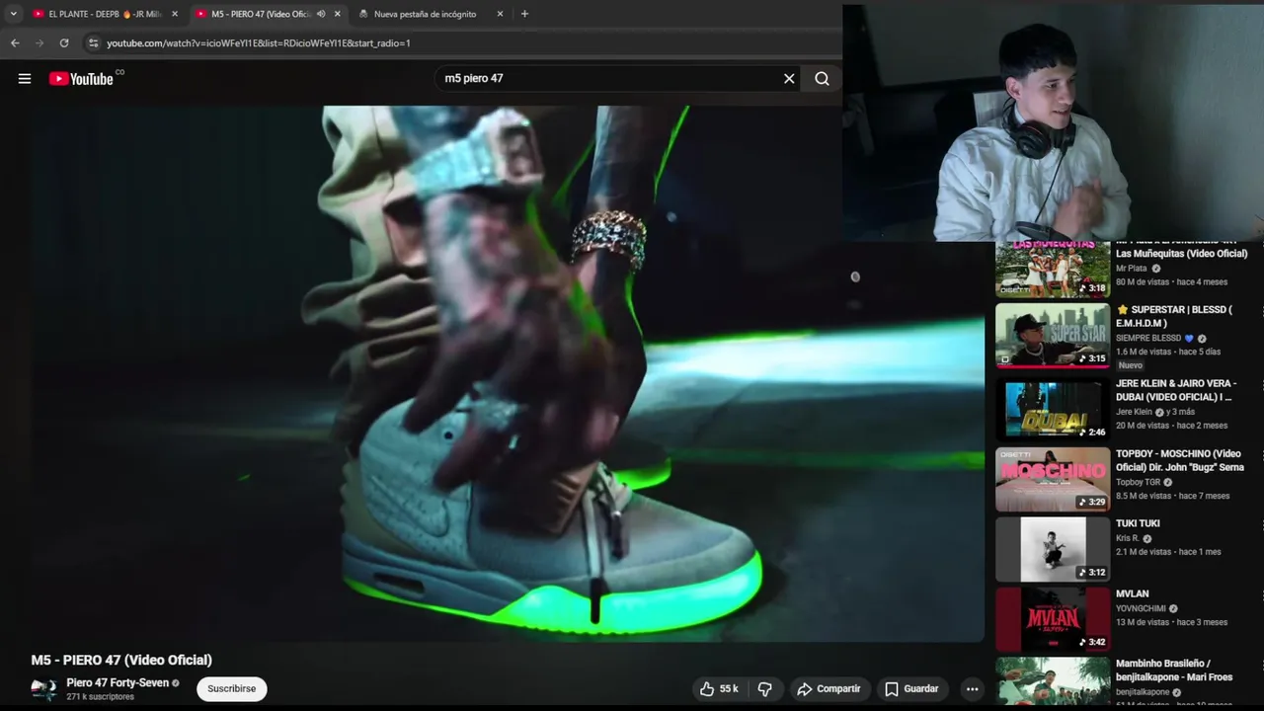Subscribe with the Suscribirse button

(x=231, y=689)
